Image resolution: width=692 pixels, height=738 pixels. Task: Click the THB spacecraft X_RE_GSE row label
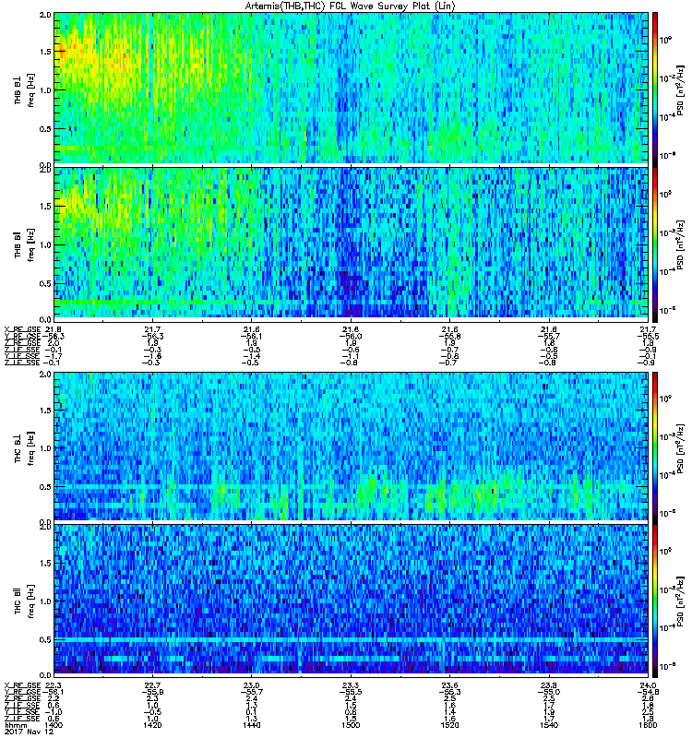(x=22, y=329)
